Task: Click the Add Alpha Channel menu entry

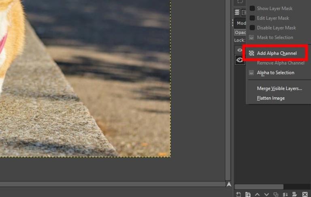Action: point(277,53)
